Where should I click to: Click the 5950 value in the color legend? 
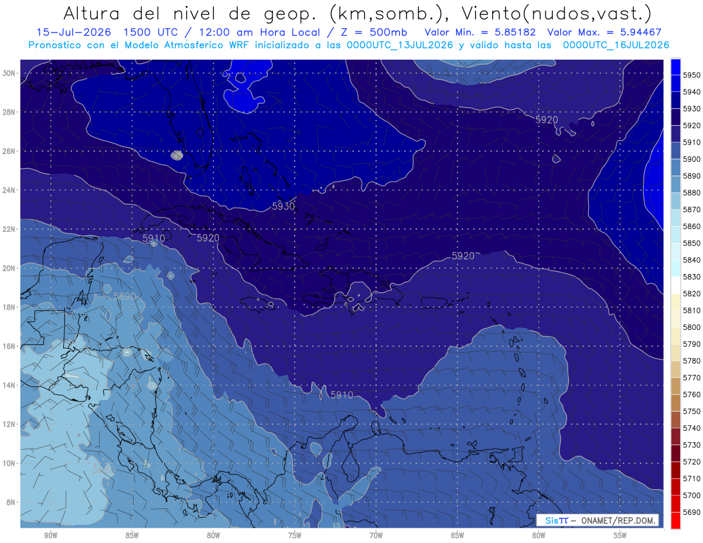pyautogui.click(x=692, y=75)
